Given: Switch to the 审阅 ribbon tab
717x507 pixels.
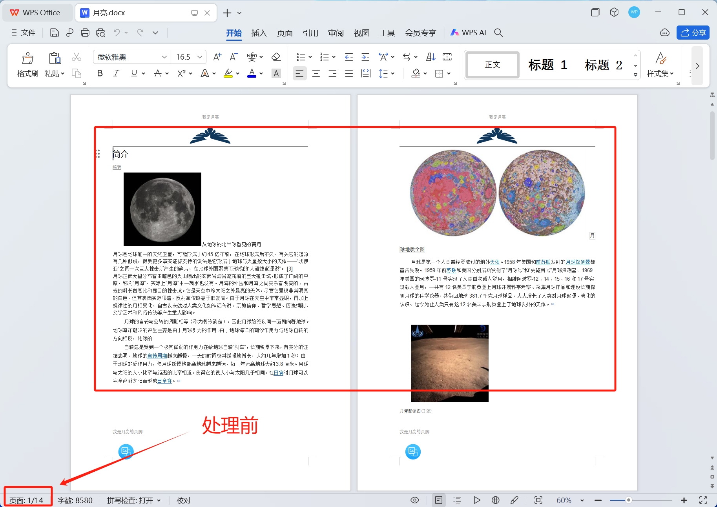Looking at the screenshot, I should [x=336, y=33].
